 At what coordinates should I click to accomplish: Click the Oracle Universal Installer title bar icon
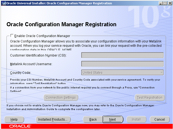(x=3, y=3)
